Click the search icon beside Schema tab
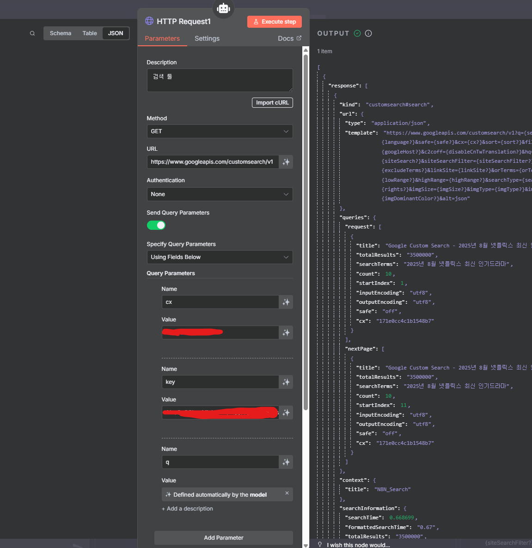Image resolution: width=532 pixels, height=548 pixels. (32, 34)
